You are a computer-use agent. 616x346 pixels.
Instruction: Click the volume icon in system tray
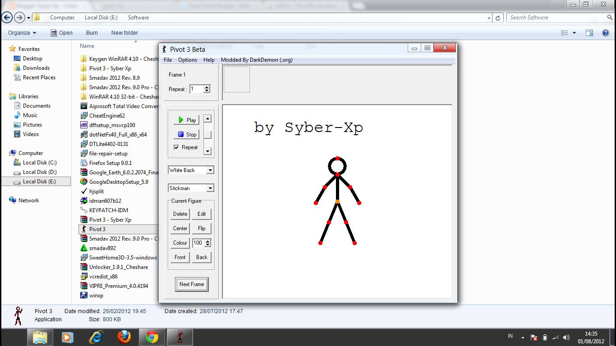(x=566, y=337)
